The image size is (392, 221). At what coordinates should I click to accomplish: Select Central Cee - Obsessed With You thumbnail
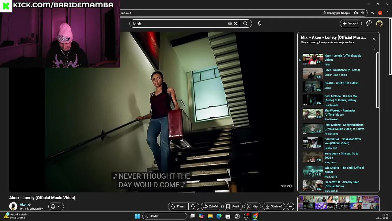[x=313, y=143]
